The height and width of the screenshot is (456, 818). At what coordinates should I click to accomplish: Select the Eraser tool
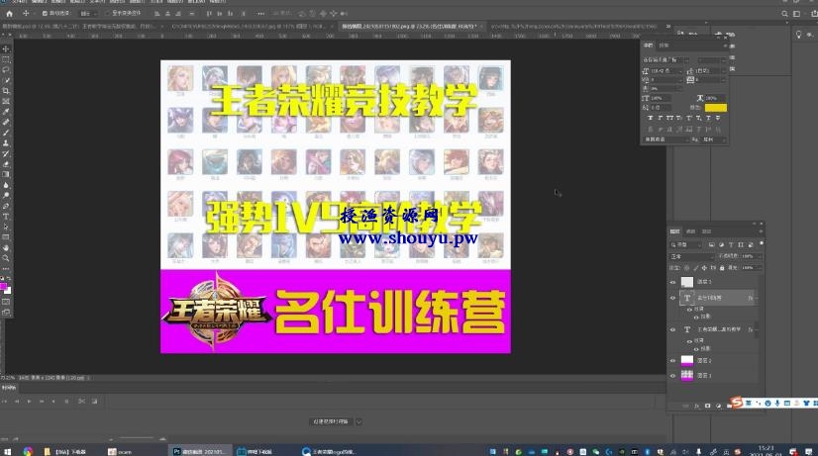click(x=6, y=164)
